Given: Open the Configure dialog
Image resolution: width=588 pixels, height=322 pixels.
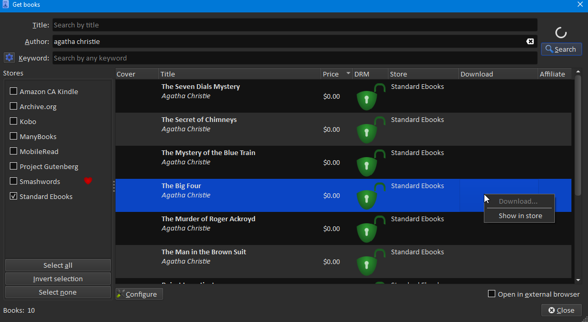Looking at the screenshot, I should (139, 294).
